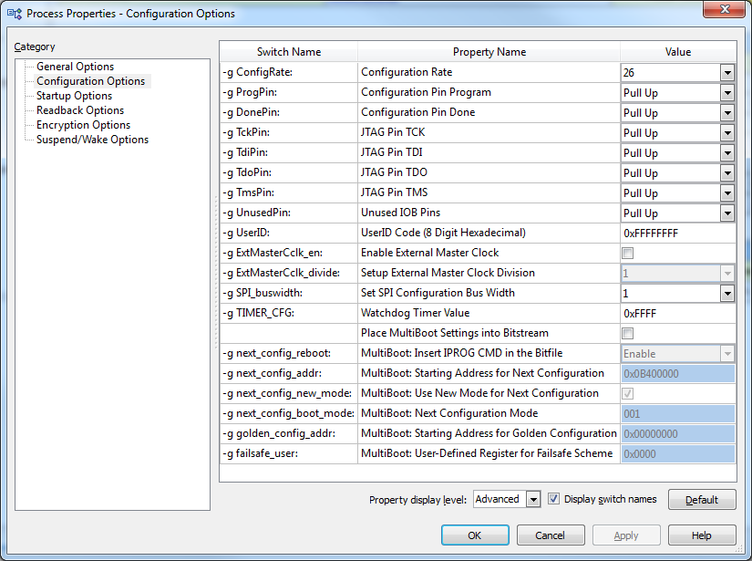The image size is (752, 561).
Task: Select the '-g UserID:' switch cell
Action: tap(289, 233)
